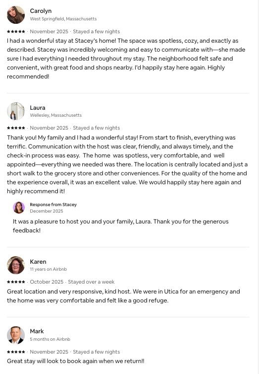This screenshot has height=374, width=259.
Task: View Karen's profile picture
Action: (x=16, y=265)
